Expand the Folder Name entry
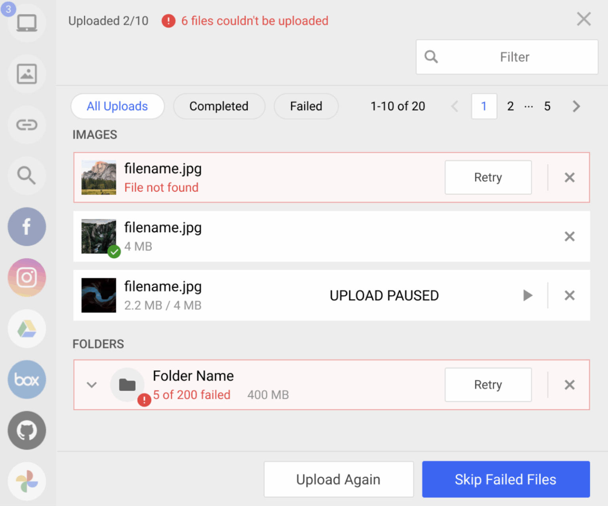Screen dimensions: 608x506 pos(91,385)
